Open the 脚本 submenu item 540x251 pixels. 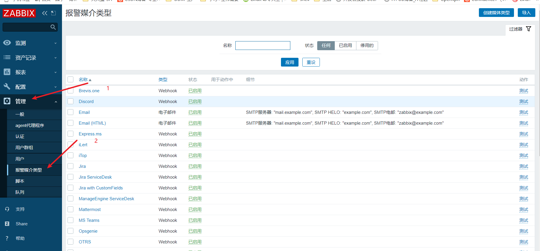[x=34, y=181]
